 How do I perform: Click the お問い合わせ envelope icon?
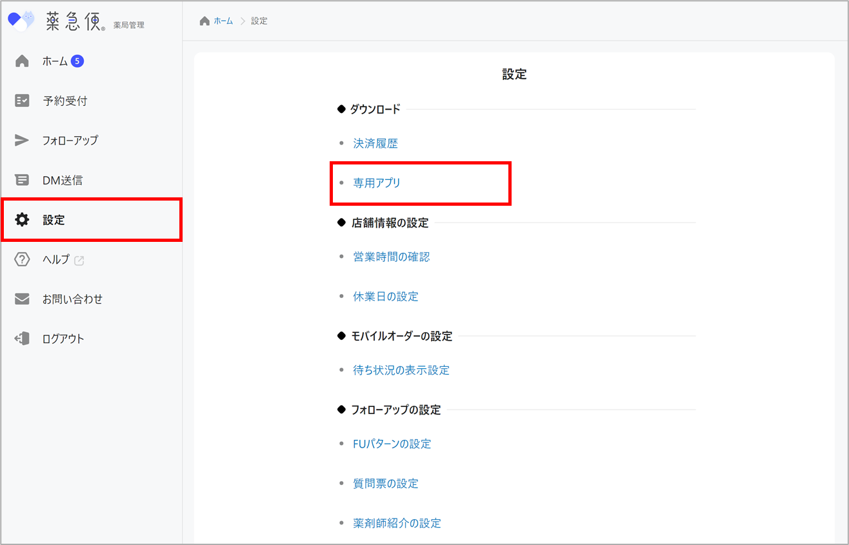22,299
